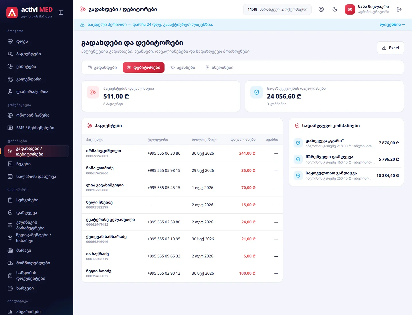Collapse the sidebar with the panel icon

[x=61, y=13]
